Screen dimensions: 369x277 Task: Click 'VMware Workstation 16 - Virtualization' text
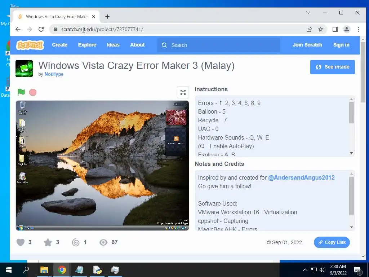tap(248, 212)
